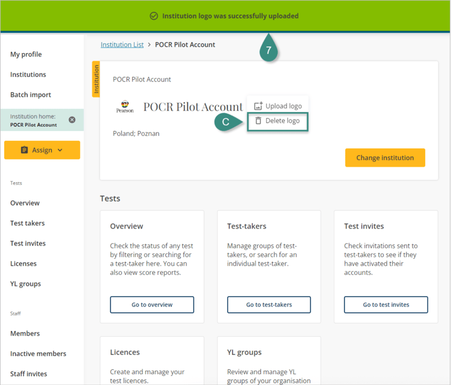Go to Test takers sidebar item
The height and width of the screenshot is (385, 451).
point(28,223)
